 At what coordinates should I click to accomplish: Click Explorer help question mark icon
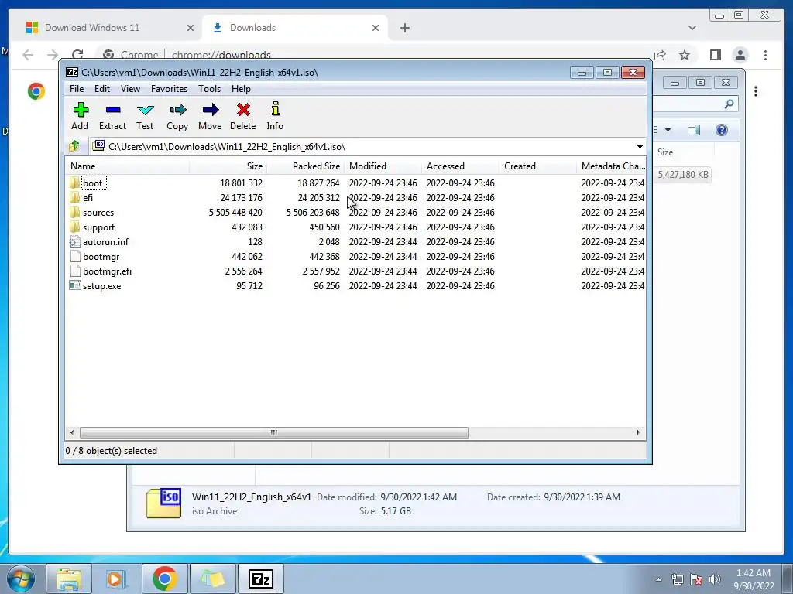(x=722, y=130)
